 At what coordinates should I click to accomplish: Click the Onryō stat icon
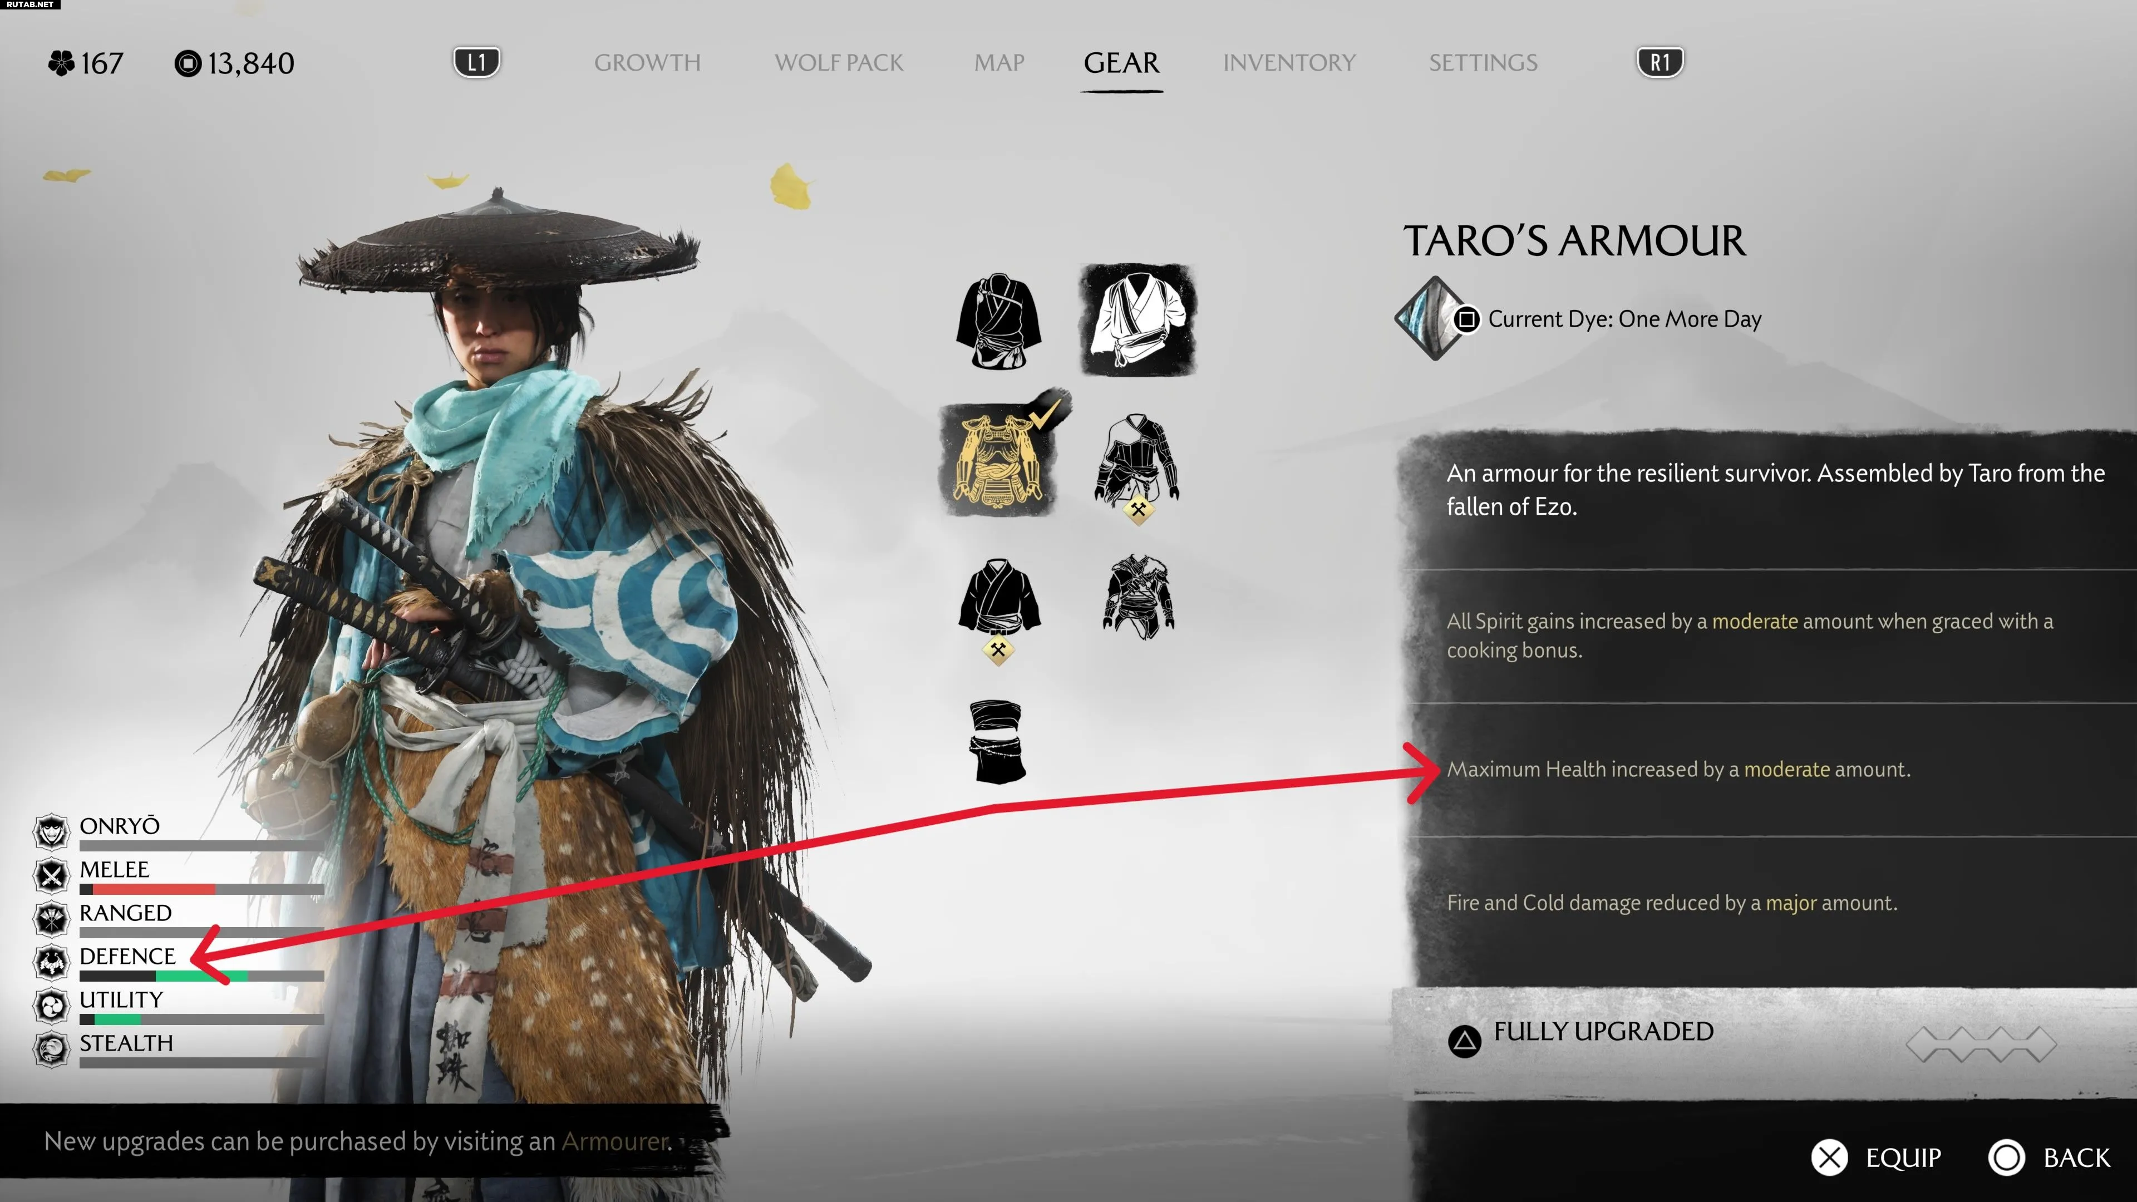51,831
